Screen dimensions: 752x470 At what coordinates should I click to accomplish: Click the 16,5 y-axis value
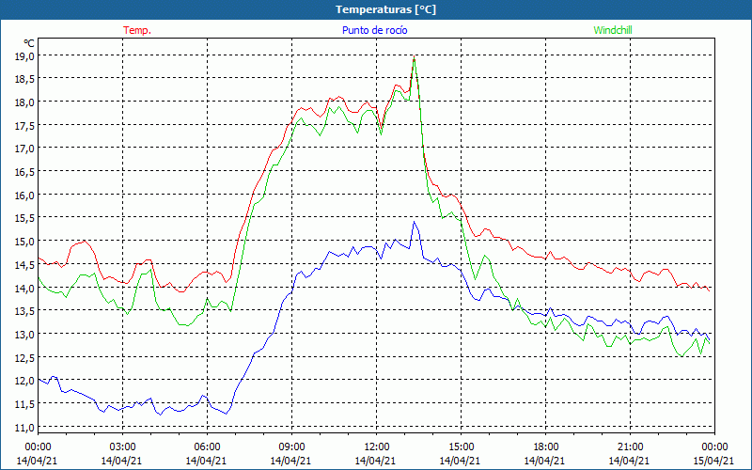click(x=24, y=172)
